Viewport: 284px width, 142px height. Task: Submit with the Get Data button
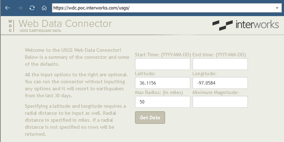pos(150,118)
